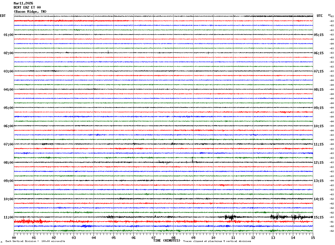Screen dimensions: 335x245
Task: Click the "12" minute axis tick label
Action: coord(253,238)
